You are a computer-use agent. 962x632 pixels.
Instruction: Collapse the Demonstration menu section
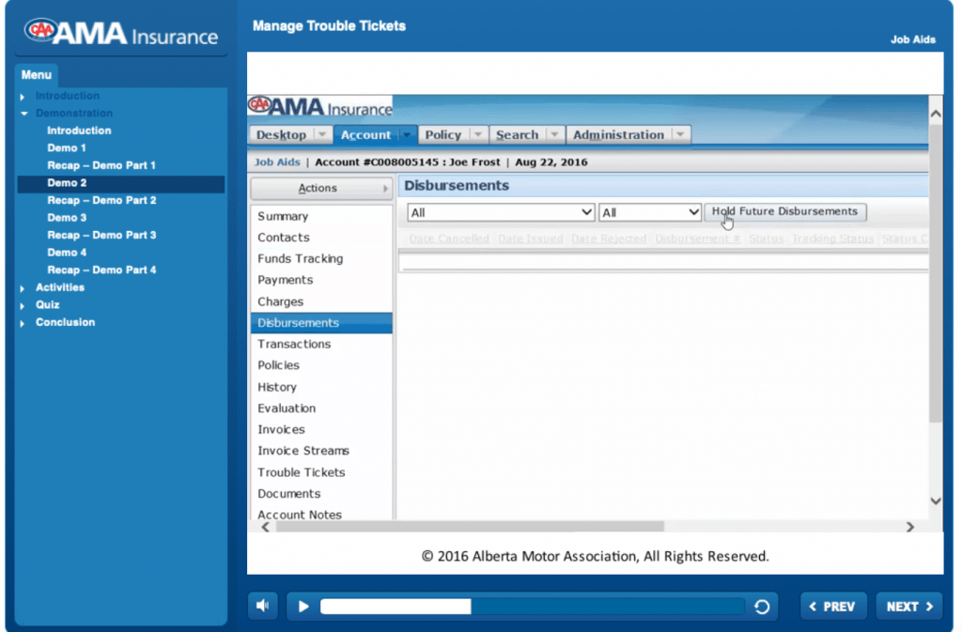point(23,114)
